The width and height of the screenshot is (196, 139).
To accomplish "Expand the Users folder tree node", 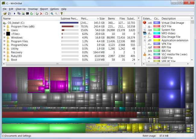I will pos(4,30).
